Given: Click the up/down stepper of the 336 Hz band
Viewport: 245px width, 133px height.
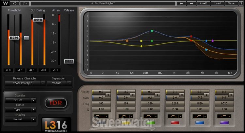Looking at the screenshot, I should 157,95.
